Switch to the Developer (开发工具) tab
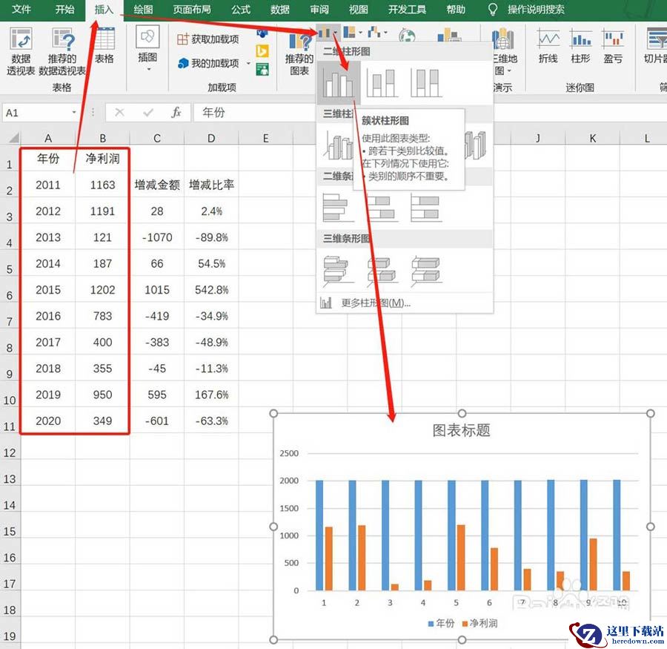667x649 pixels. coord(407,10)
